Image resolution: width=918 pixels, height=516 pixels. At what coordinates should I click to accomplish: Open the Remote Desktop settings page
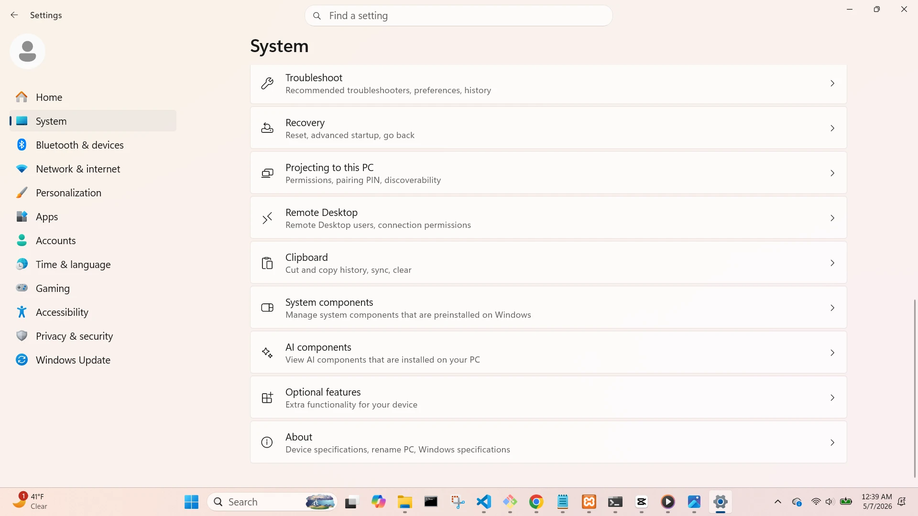tap(548, 218)
